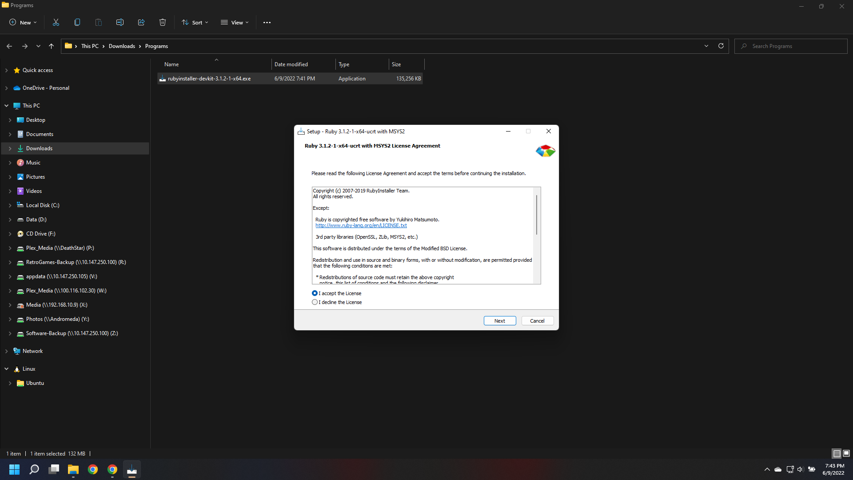Open the Recent locations dropdown arrow
Image resolution: width=853 pixels, height=480 pixels.
coord(38,46)
